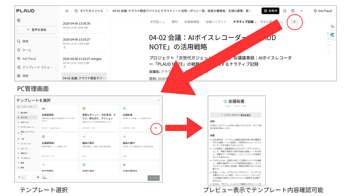Open 探索 in the sidebar
This screenshot has height=196, width=348.
click(x=23, y=76)
